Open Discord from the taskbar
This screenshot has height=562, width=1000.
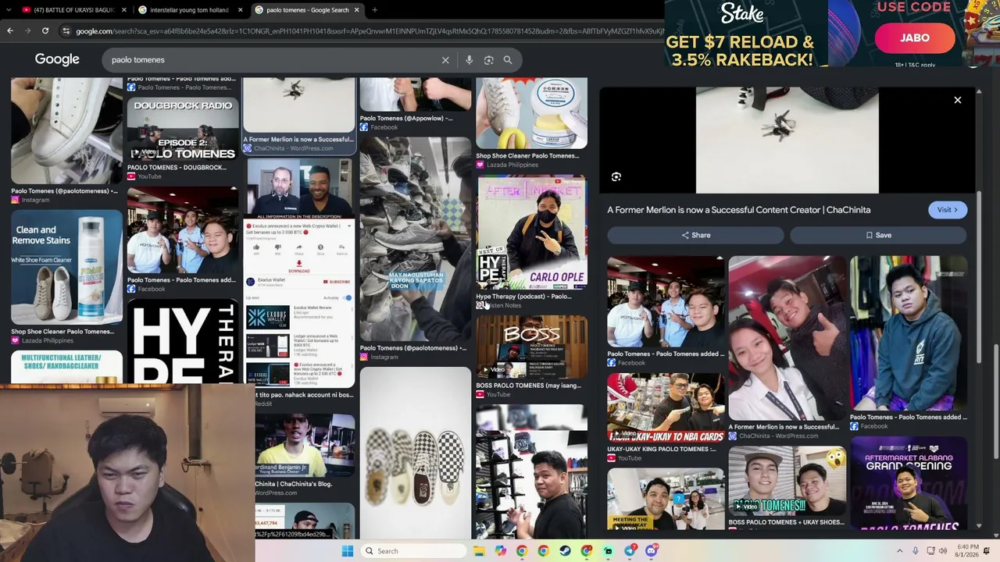click(652, 551)
